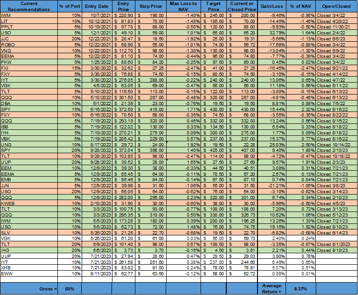358x295 pixels.
Task: Select the 'Entry Date' column header
Action: 96,6
